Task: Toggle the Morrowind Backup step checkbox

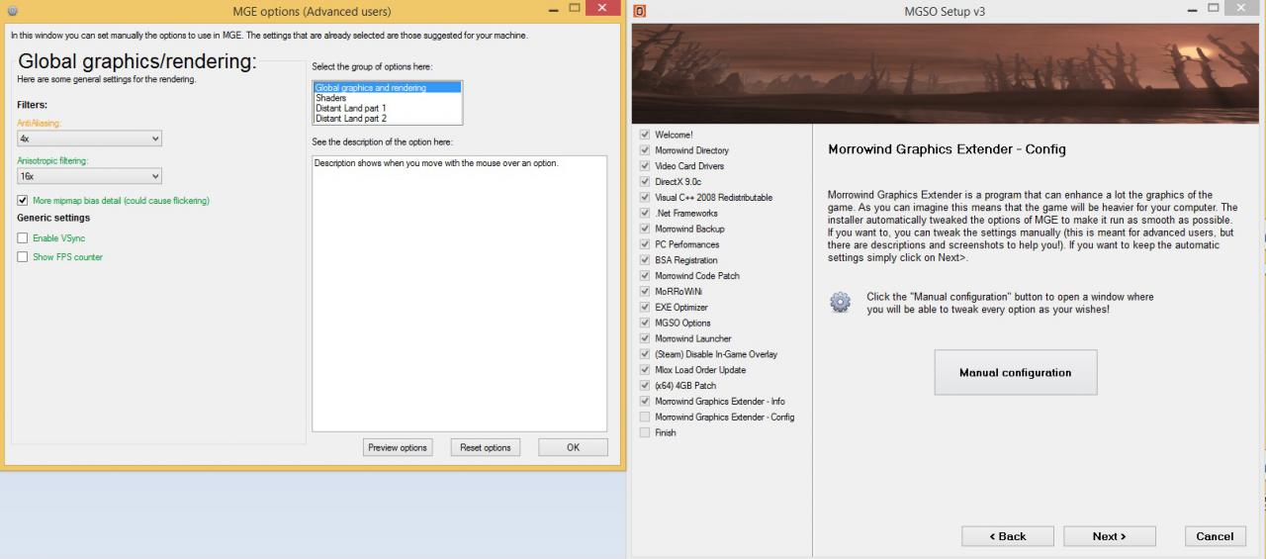Action: point(645,229)
